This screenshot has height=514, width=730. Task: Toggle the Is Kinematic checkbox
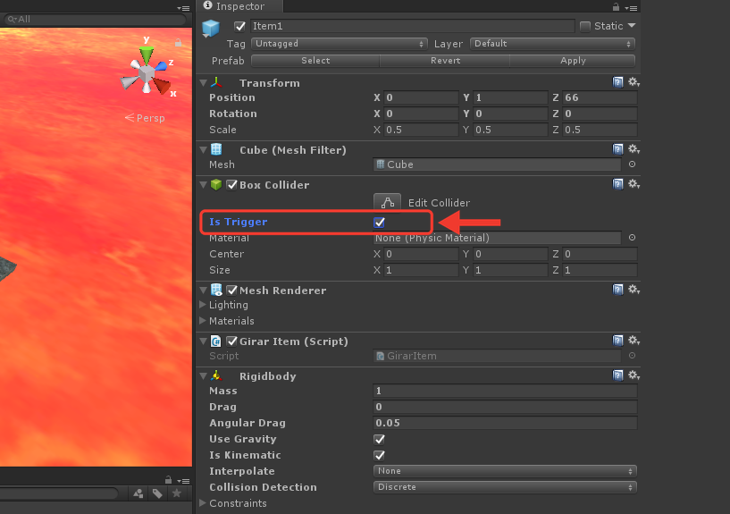point(380,455)
